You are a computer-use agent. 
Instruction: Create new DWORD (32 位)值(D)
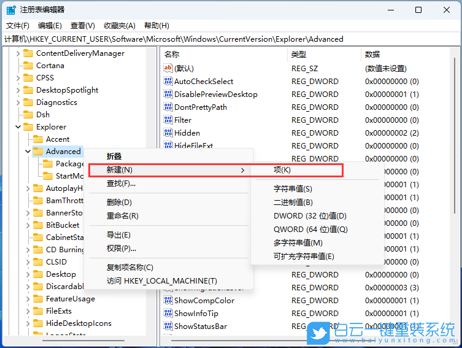pos(317,216)
